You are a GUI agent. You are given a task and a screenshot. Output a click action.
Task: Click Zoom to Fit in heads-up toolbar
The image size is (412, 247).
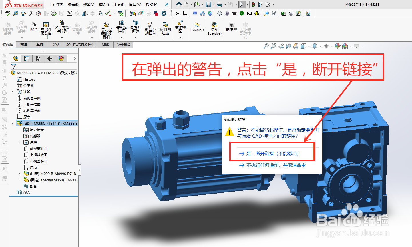tap(266, 45)
